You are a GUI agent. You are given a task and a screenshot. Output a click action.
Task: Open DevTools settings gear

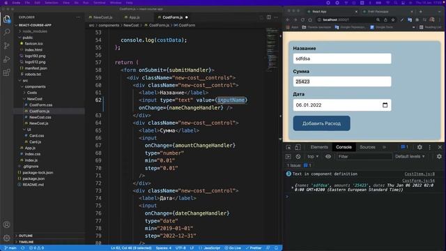pyautogui.click(x=420, y=147)
